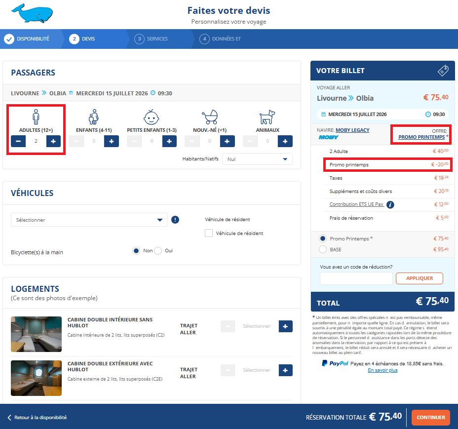Check the Véhicule de résident checkbox

pyautogui.click(x=209, y=233)
